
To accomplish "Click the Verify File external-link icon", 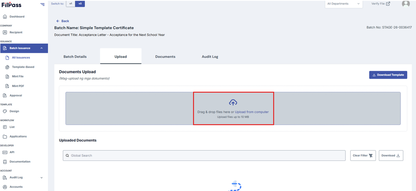I will (388, 3).
